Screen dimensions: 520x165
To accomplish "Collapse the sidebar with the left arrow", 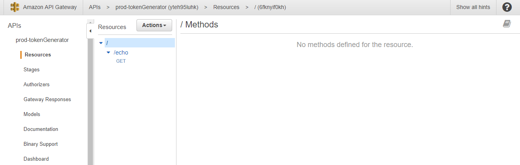I will coord(90,31).
